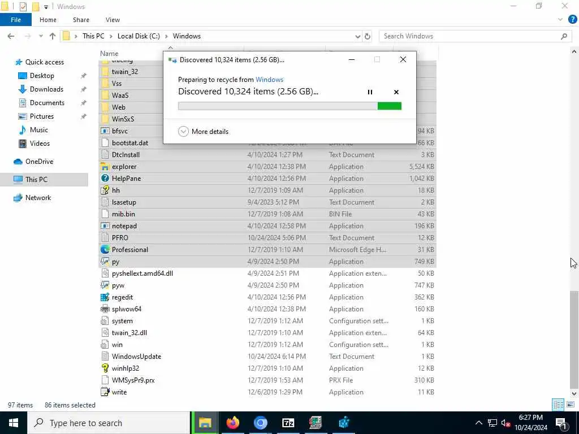Click the Windows link in dialog

tap(269, 79)
